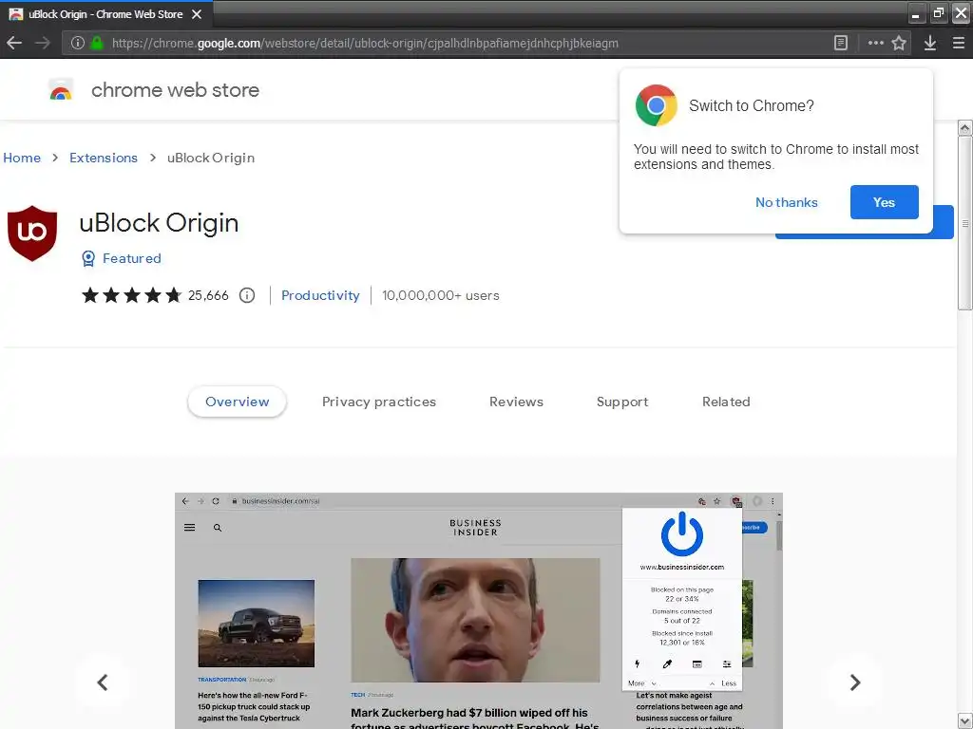Click the vertical scrollbar thumb
This screenshot has width=973, height=729.
(964, 223)
